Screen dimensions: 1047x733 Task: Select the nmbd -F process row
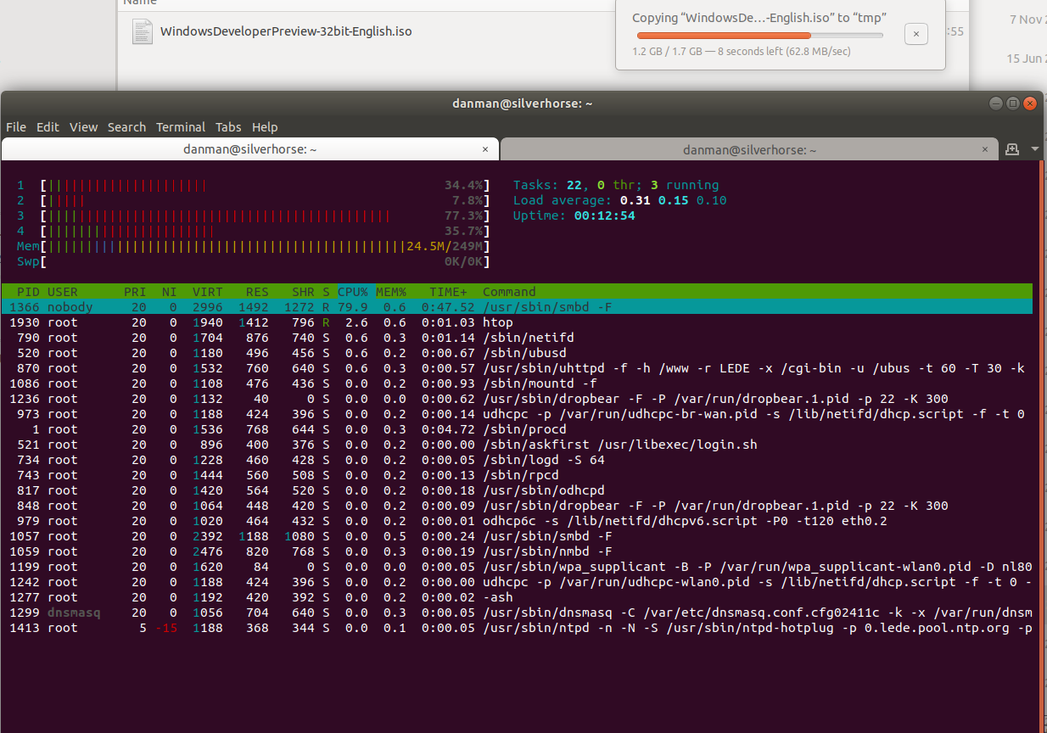point(517,551)
